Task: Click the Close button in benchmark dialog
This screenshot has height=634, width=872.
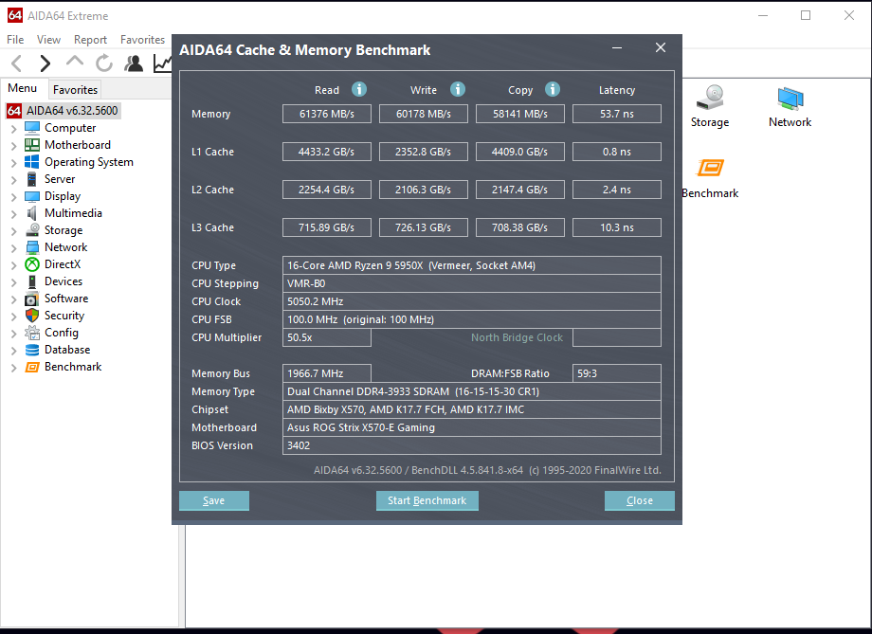Action: click(x=640, y=500)
